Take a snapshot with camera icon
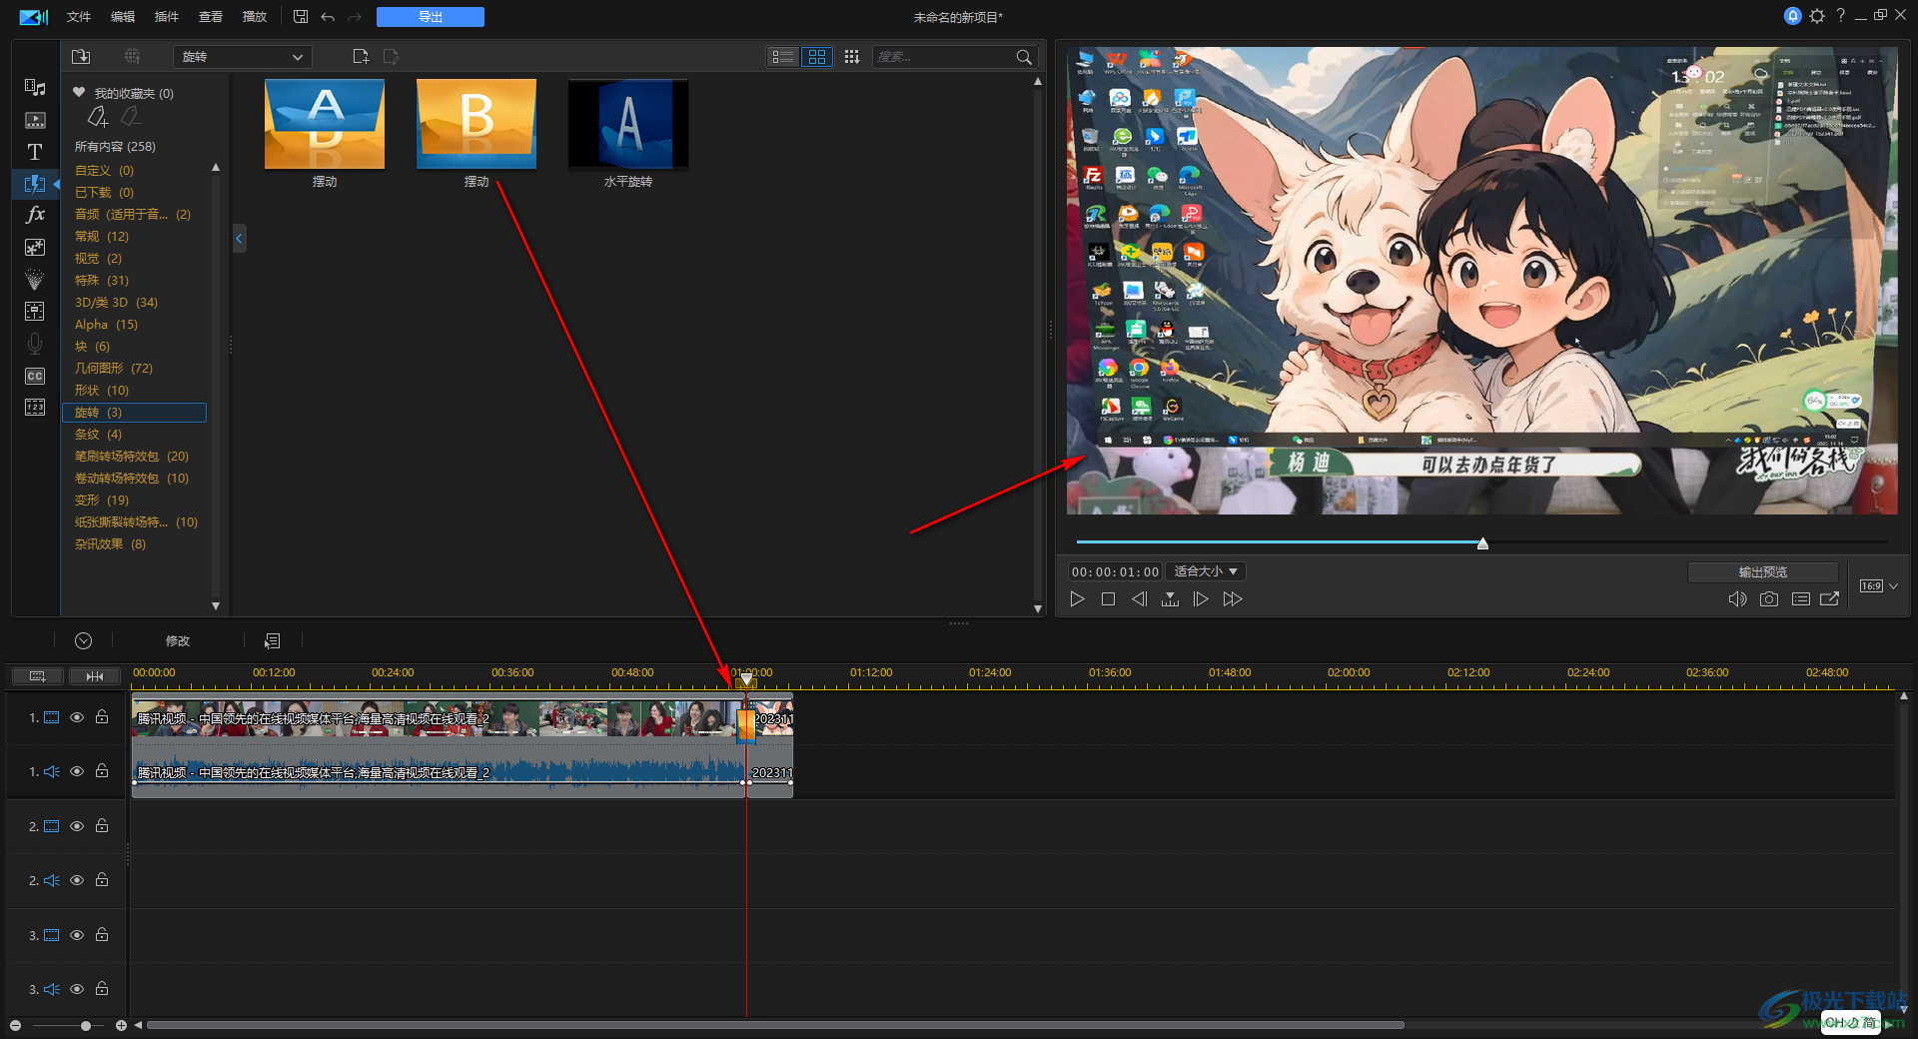Image resolution: width=1918 pixels, height=1039 pixels. pos(1769,599)
